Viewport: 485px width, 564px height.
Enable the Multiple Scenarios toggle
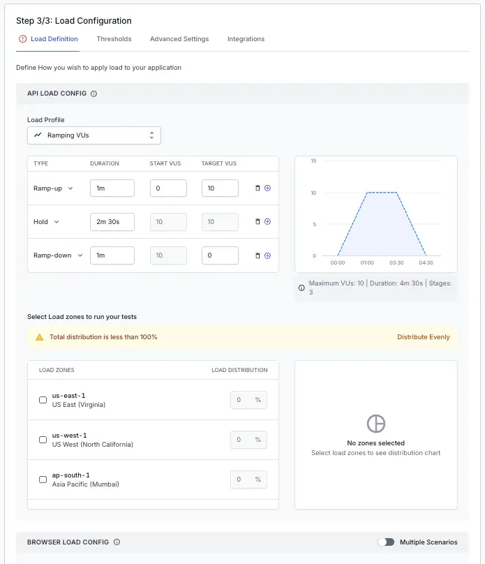[386, 542]
